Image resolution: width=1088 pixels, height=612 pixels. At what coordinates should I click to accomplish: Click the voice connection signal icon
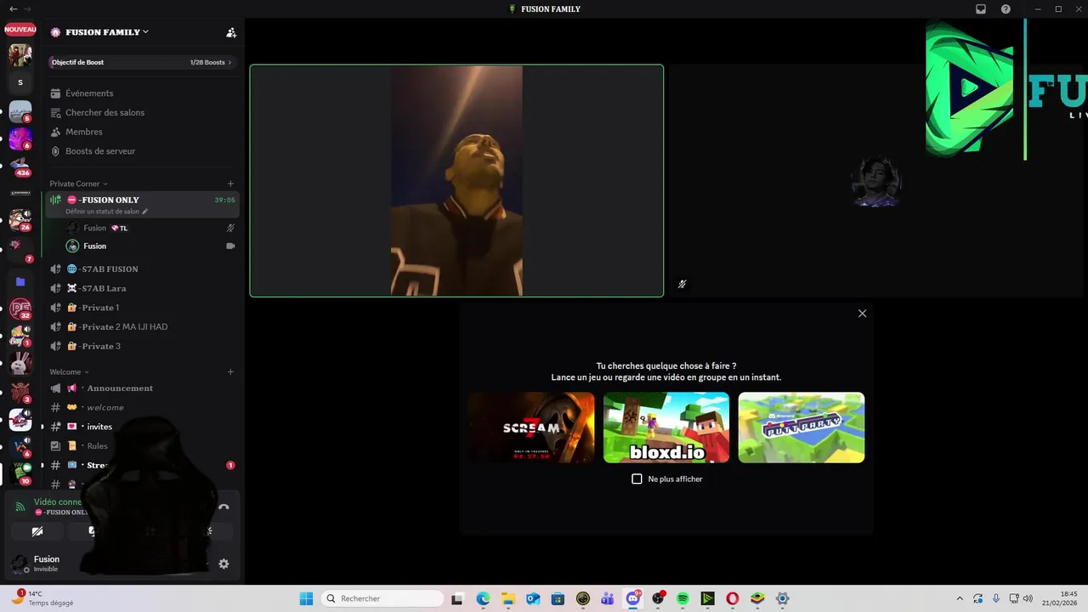click(20, 507)
